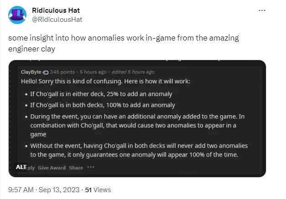Open Reddit comment overflow dots menu
Image resolution: width=286 pixels, height=199 pixels.
pyautogui.click(x=91, y=167)
